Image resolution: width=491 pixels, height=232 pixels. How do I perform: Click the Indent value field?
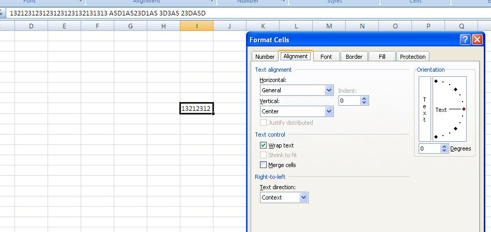pyautogui.click(x=349, y=101)
